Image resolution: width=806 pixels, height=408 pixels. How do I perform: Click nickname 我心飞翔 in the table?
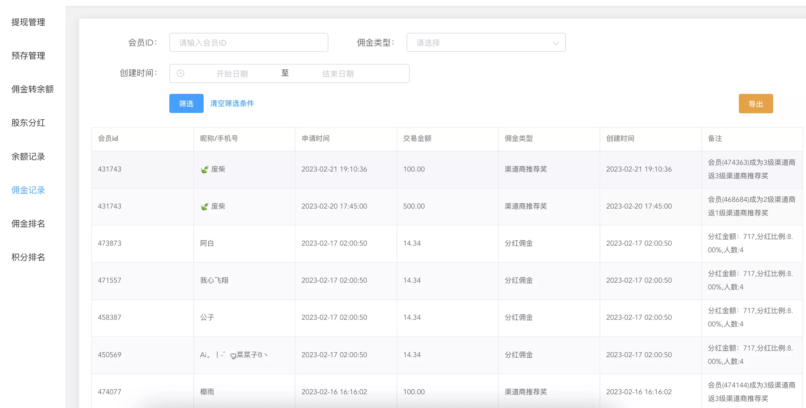pos(214,280)
